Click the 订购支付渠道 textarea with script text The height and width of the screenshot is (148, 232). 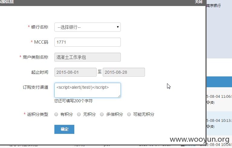(87, 90)
